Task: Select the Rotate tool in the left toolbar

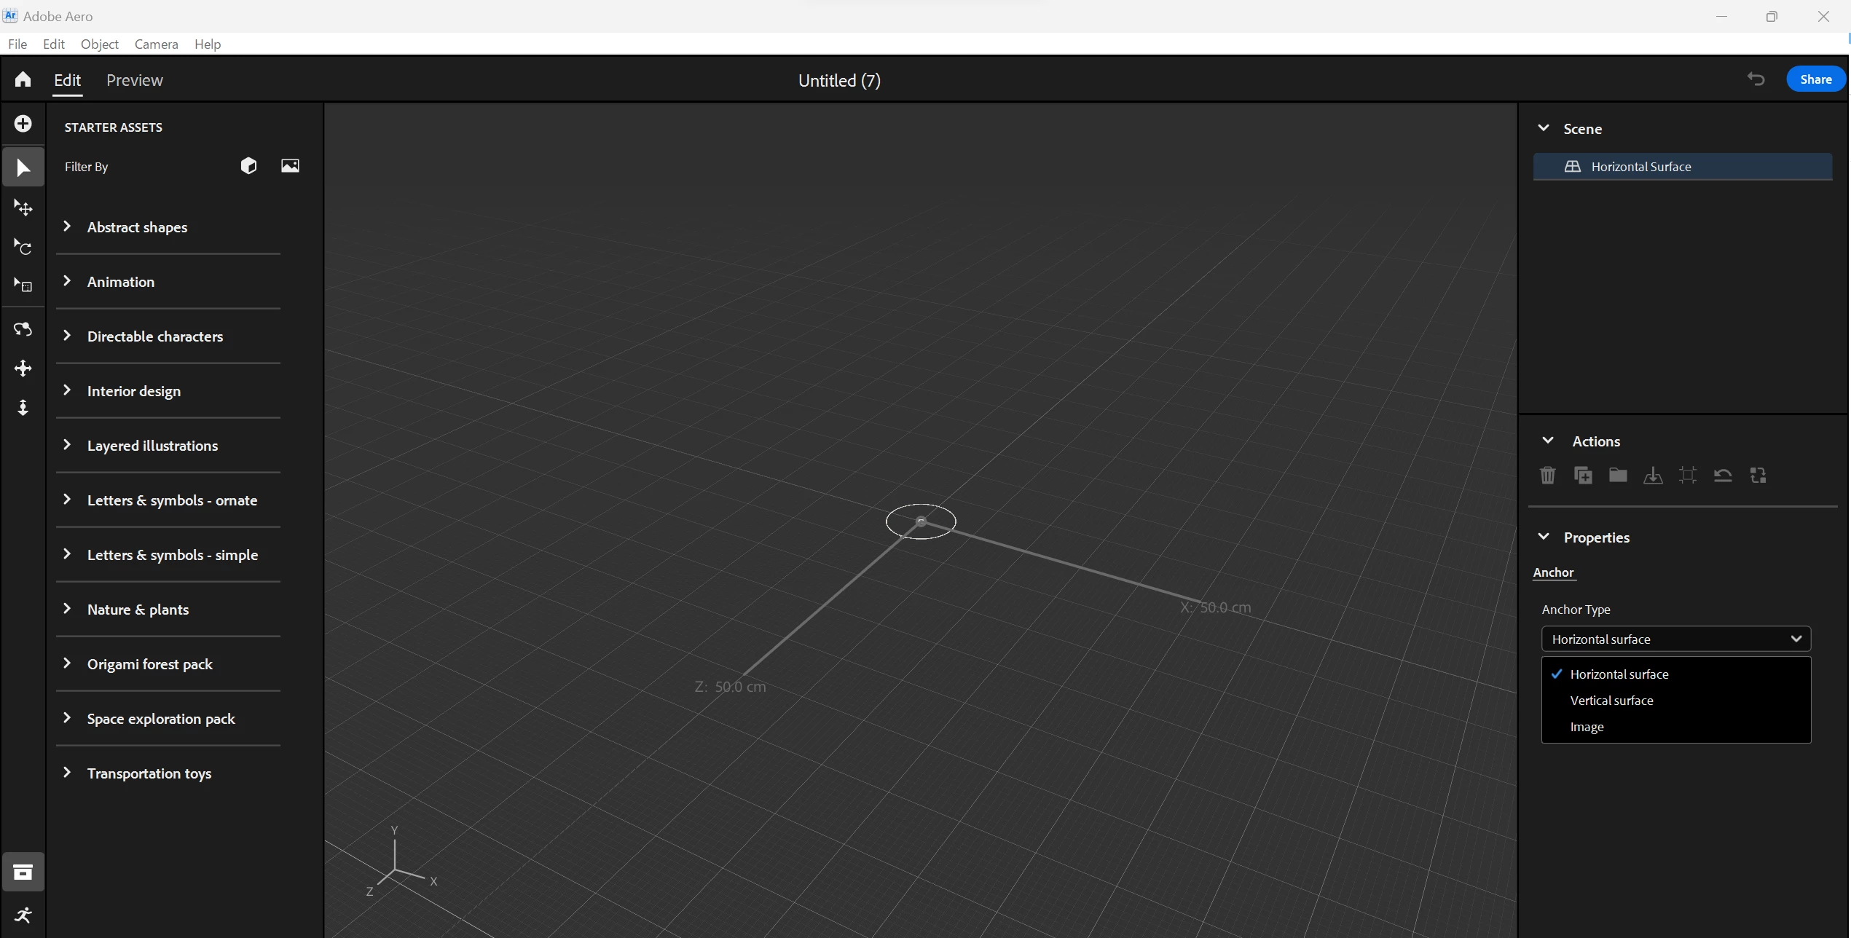Action: pyautogui.click(x=23, y=248)
